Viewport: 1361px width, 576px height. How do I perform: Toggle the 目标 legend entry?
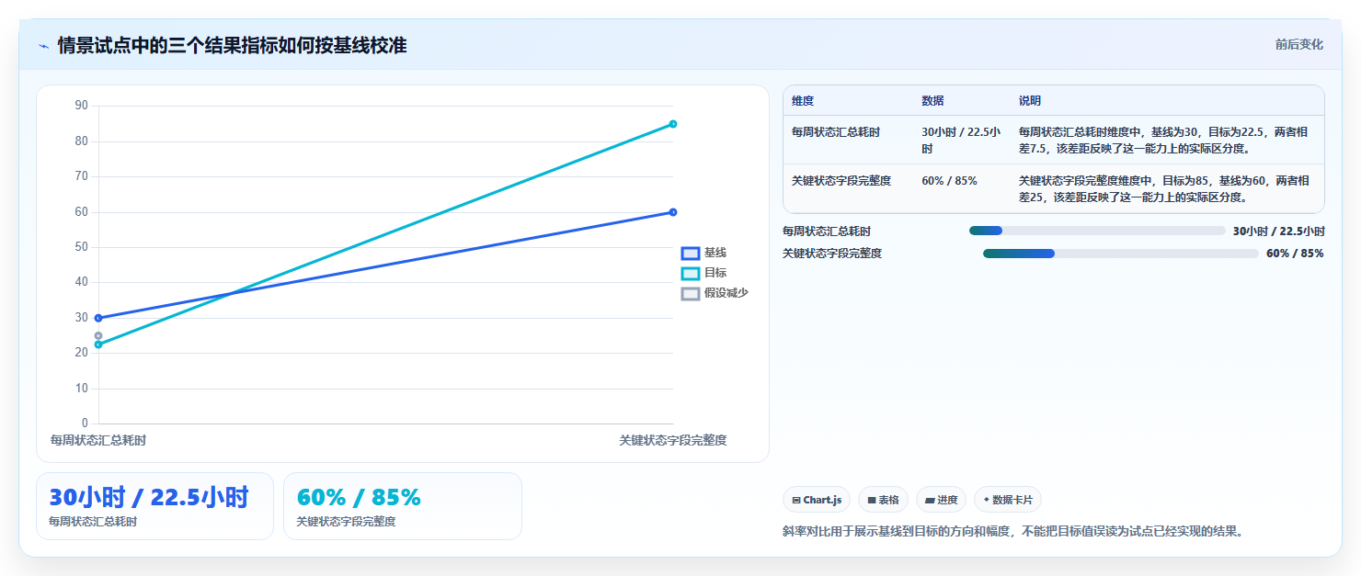pos(703,273)
